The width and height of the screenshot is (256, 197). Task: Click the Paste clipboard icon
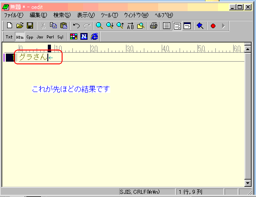[x=64, y=26]
